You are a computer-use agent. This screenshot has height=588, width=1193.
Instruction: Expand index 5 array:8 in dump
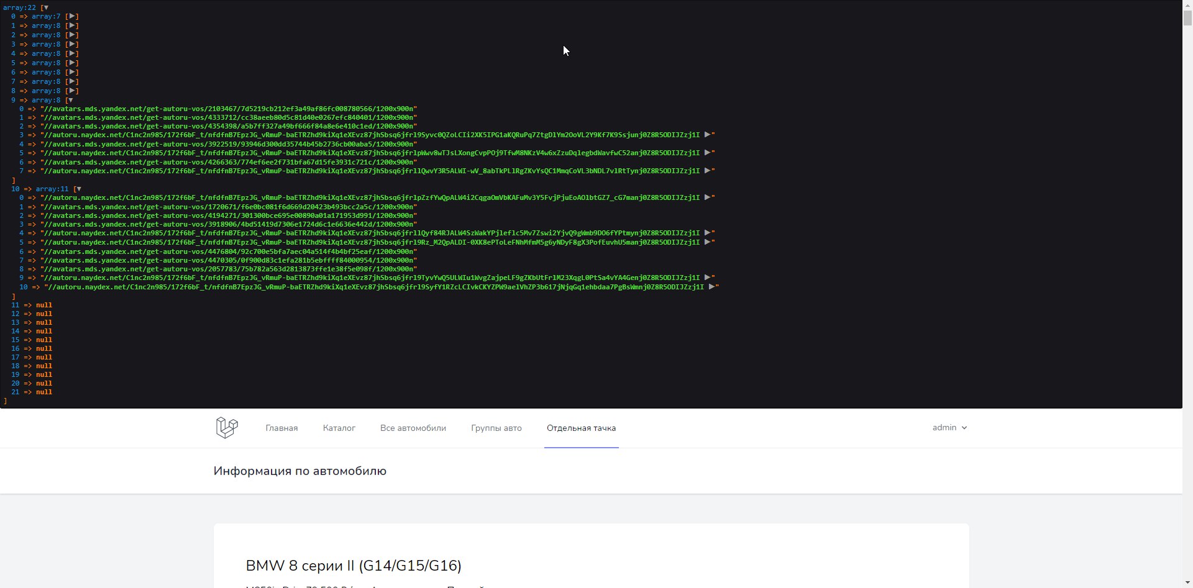coord(72,63)
